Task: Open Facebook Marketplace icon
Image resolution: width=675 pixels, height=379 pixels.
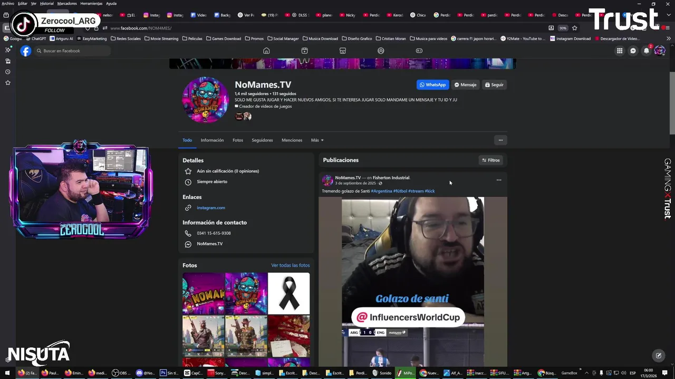Action: pos(342,51)
